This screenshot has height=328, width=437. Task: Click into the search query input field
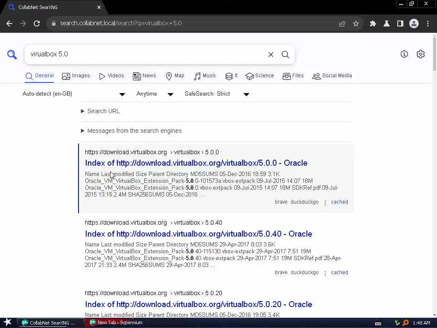[146, 54]
